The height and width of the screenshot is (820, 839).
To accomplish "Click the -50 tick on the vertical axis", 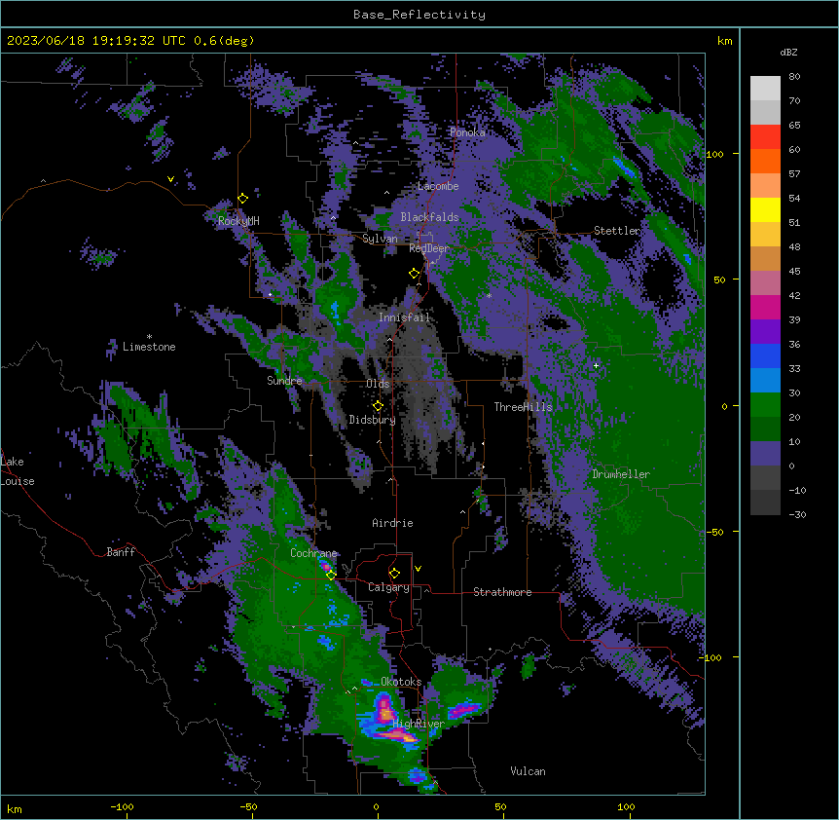I will coord(714,532).
